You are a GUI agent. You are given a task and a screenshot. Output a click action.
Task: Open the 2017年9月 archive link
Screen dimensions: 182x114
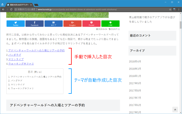135,83
